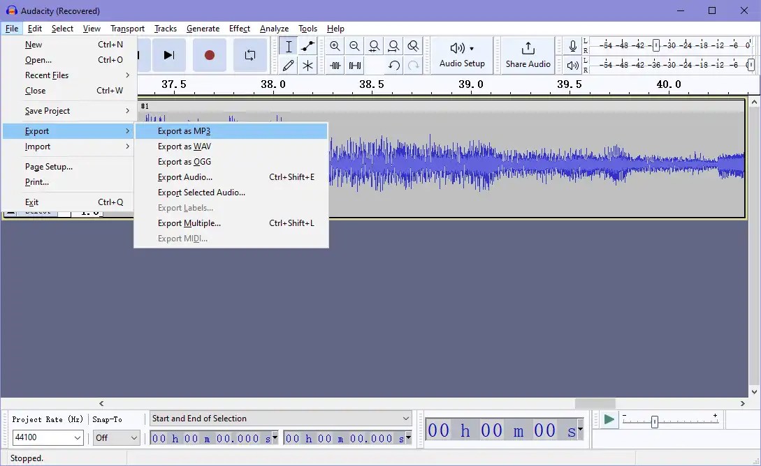Open the Tracks menu
Screen dimensions: 761x466
pos(166,29)
